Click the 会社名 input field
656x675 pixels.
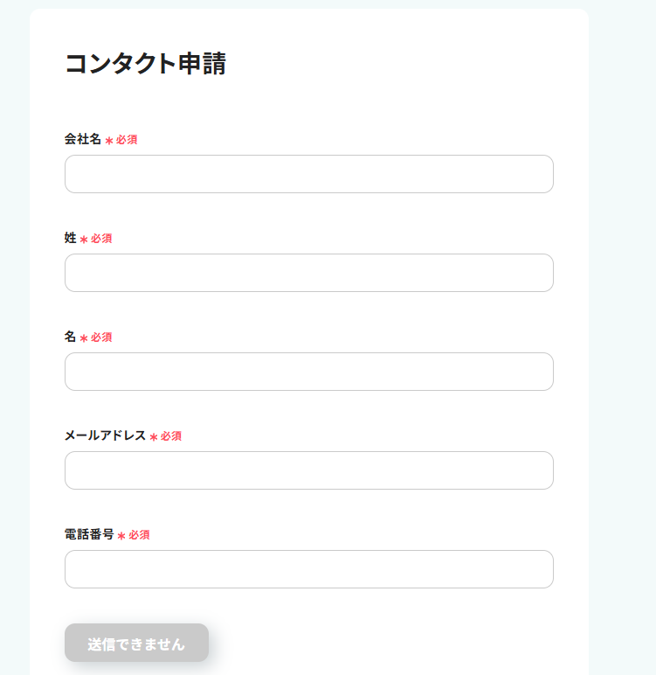coord(308,174)
